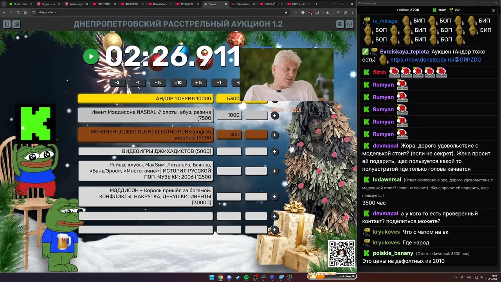Open Steam from the taskbar
This screenshot has height=282, width=501.
click(238, 277)
